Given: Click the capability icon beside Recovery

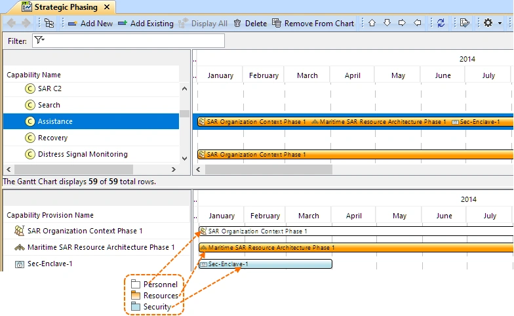Looking at the screenshot, I should (x=30, y=138).
